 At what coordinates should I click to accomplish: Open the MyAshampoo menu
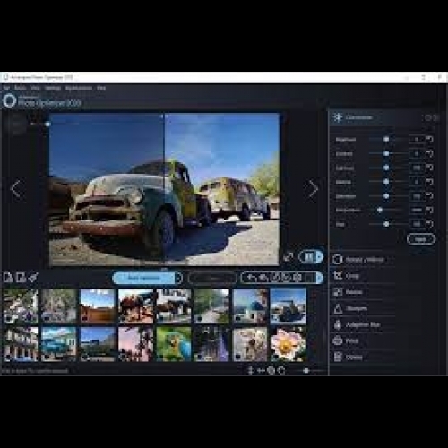point(79,88)
